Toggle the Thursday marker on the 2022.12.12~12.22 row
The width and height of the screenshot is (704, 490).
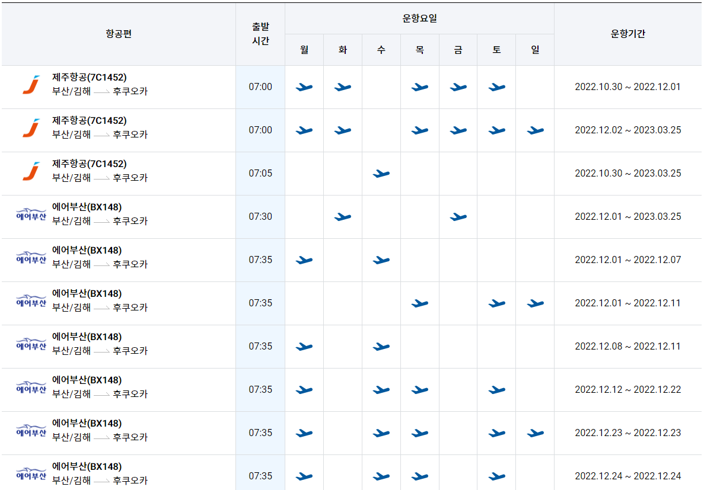[419, 389]
